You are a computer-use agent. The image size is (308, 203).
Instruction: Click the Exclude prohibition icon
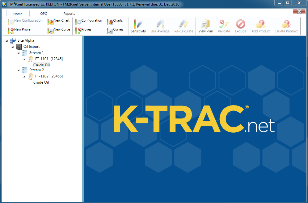241,24
